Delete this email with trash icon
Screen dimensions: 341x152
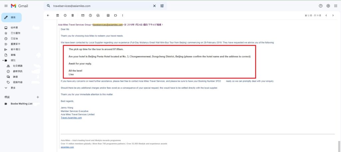73,15
